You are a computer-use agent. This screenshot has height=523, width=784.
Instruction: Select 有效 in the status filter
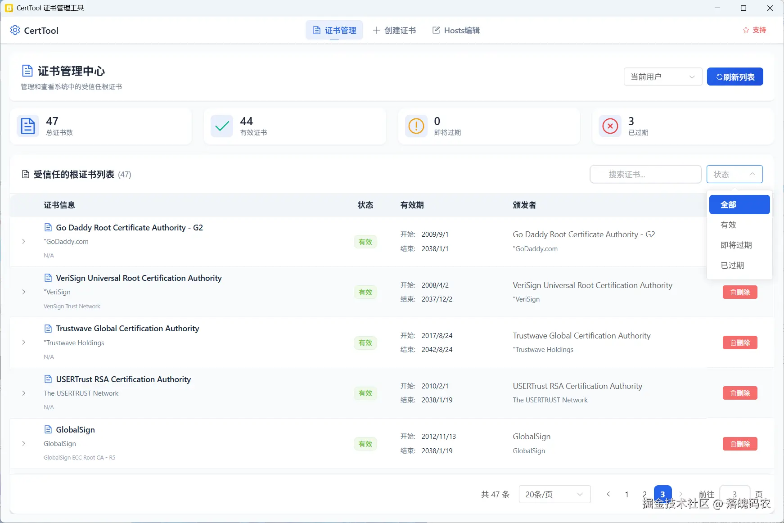click(x=739, y=225)
